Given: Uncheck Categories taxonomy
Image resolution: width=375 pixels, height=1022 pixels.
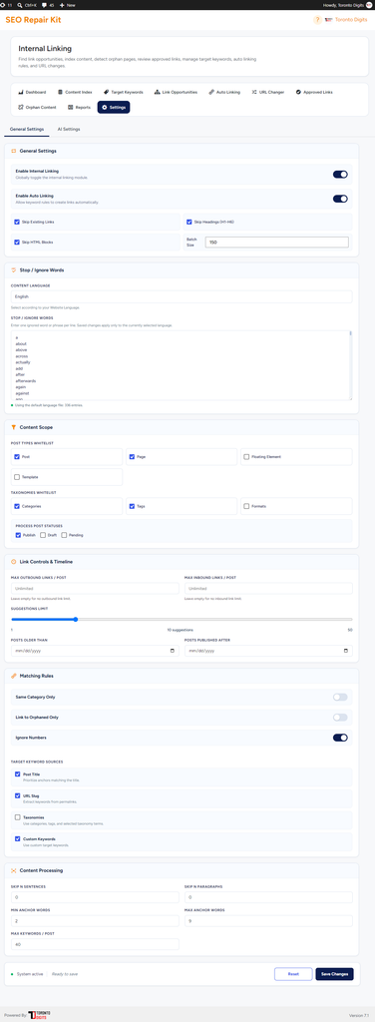Looking at the screenshot, I should (x=17, y=506).
